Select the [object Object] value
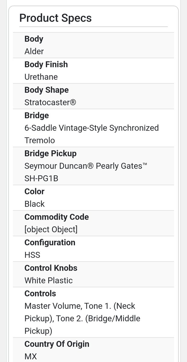The image size is (187, 362). point(51,230)
